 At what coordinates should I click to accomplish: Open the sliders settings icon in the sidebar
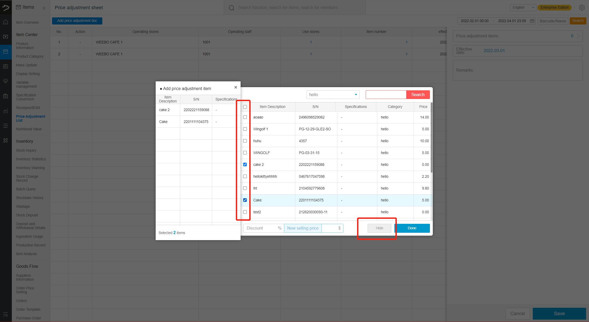click(6, 126)
